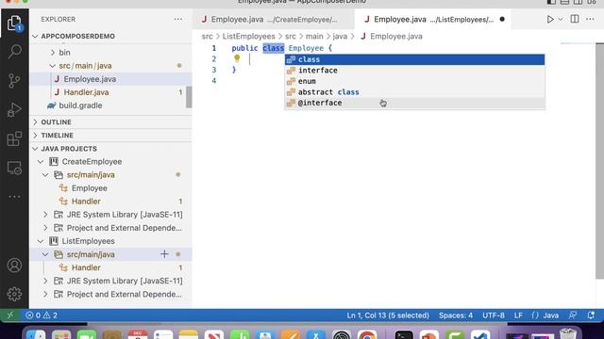
Task: Open Handler class under ListEmployees project
Action: [110, 267]
